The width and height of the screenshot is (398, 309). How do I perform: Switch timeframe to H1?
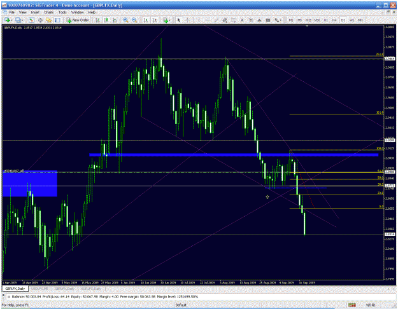(x=326, y=20)
